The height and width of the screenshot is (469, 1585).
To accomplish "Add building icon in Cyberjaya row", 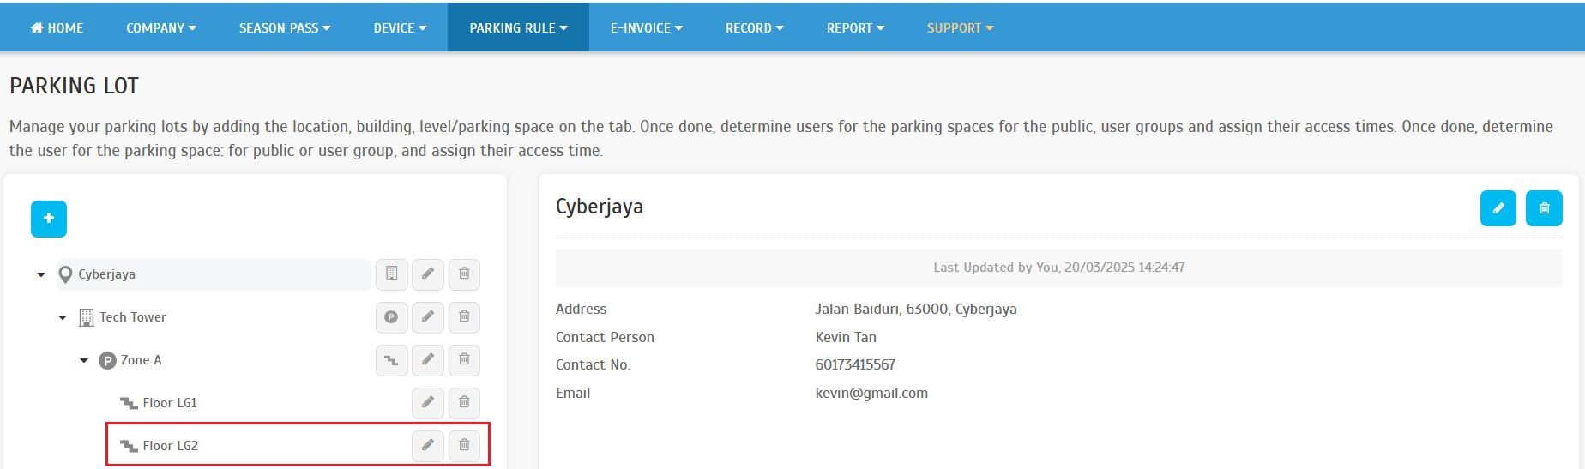I will pyautogui.click(x=391, y=274).
